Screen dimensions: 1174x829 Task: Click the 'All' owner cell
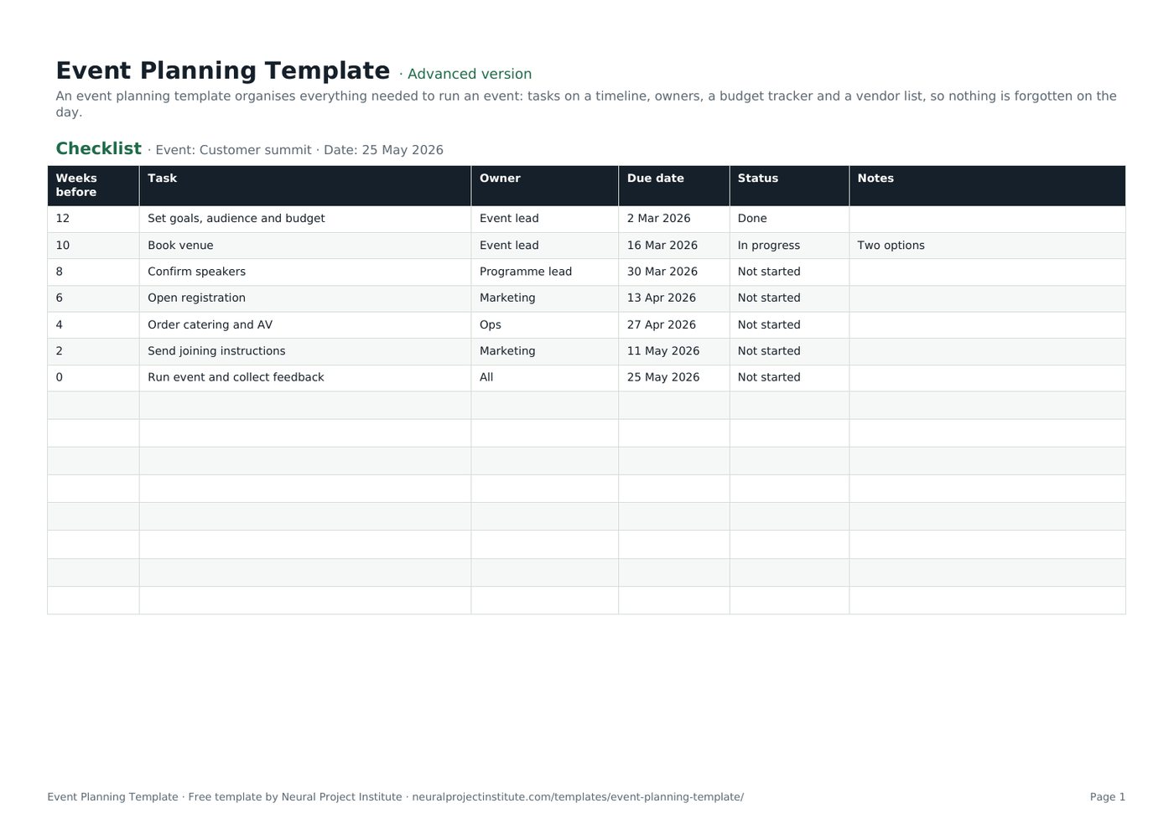(x=545, y=378)
